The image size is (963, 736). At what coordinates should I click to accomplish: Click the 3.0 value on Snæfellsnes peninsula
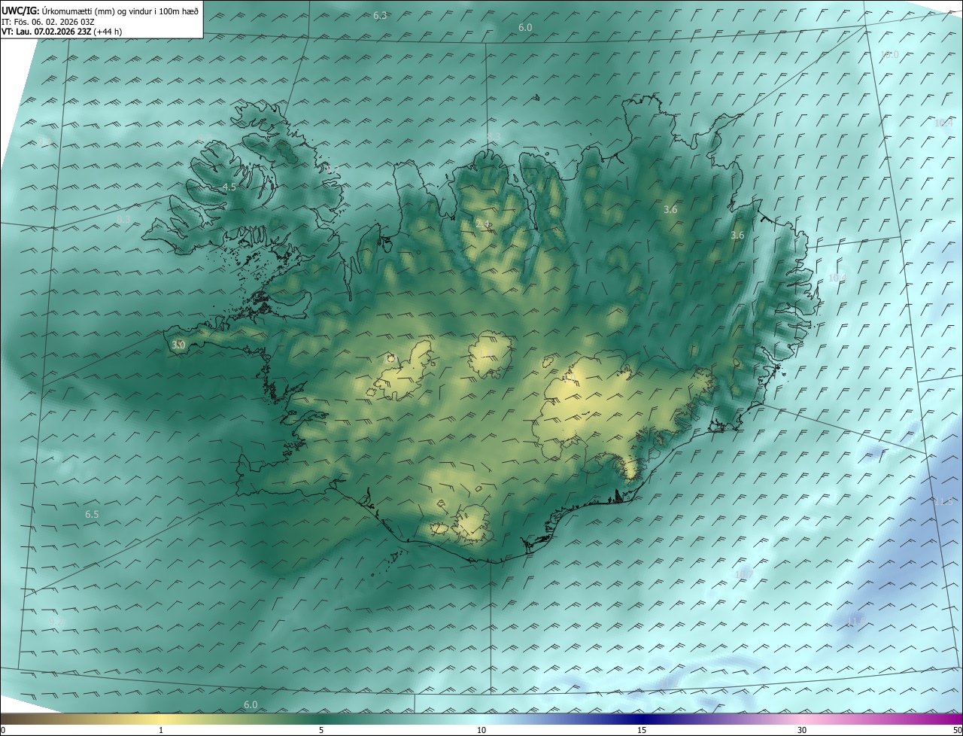pos(178,345)
